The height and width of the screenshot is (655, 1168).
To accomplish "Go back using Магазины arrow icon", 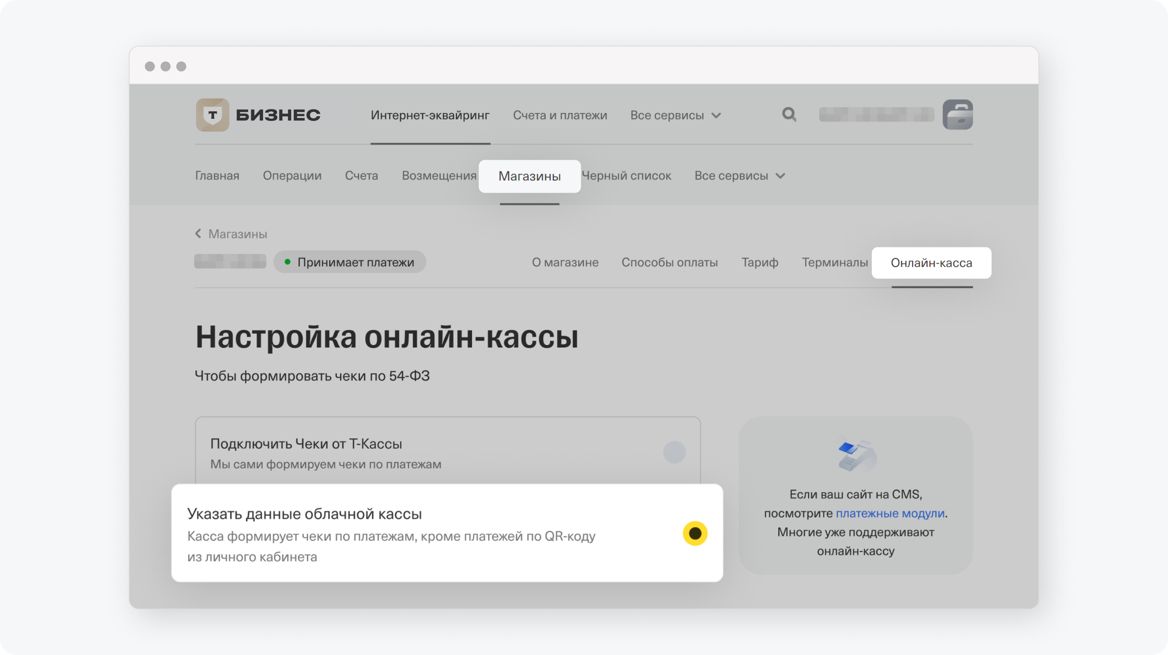I will pyautogui.click(x=198, y=234).
